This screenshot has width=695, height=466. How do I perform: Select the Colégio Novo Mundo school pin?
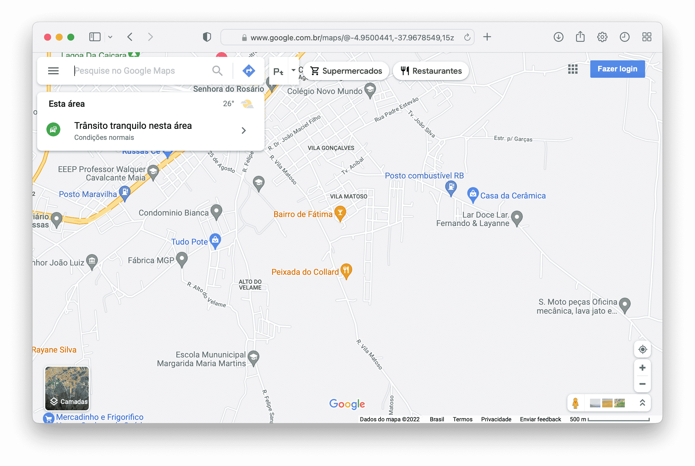point(370,90)
